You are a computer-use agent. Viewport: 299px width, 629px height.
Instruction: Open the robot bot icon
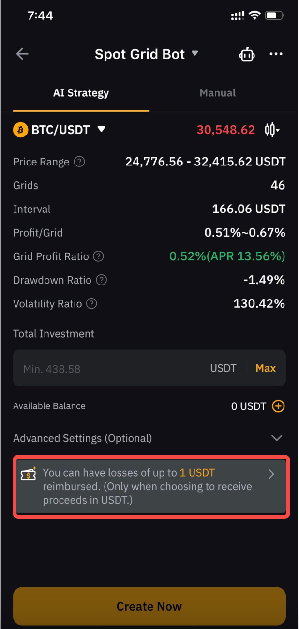[x=247, y=54]
